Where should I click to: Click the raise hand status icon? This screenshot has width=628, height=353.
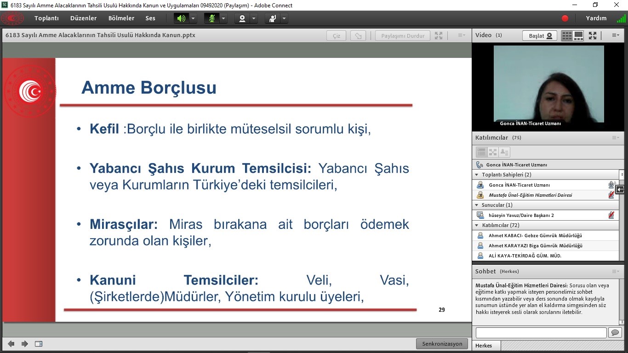tap(272, 18)
